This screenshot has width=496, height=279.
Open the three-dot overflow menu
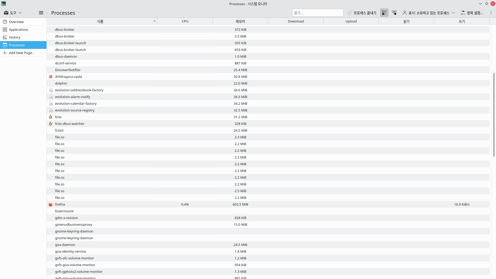[x=491, y=13]
